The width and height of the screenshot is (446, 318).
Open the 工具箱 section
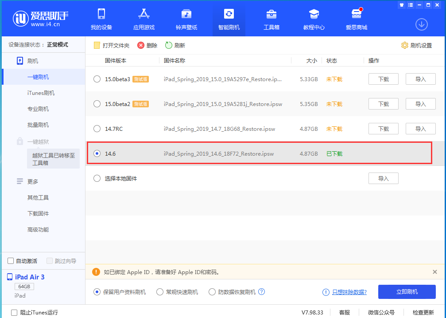coord(271,19)
